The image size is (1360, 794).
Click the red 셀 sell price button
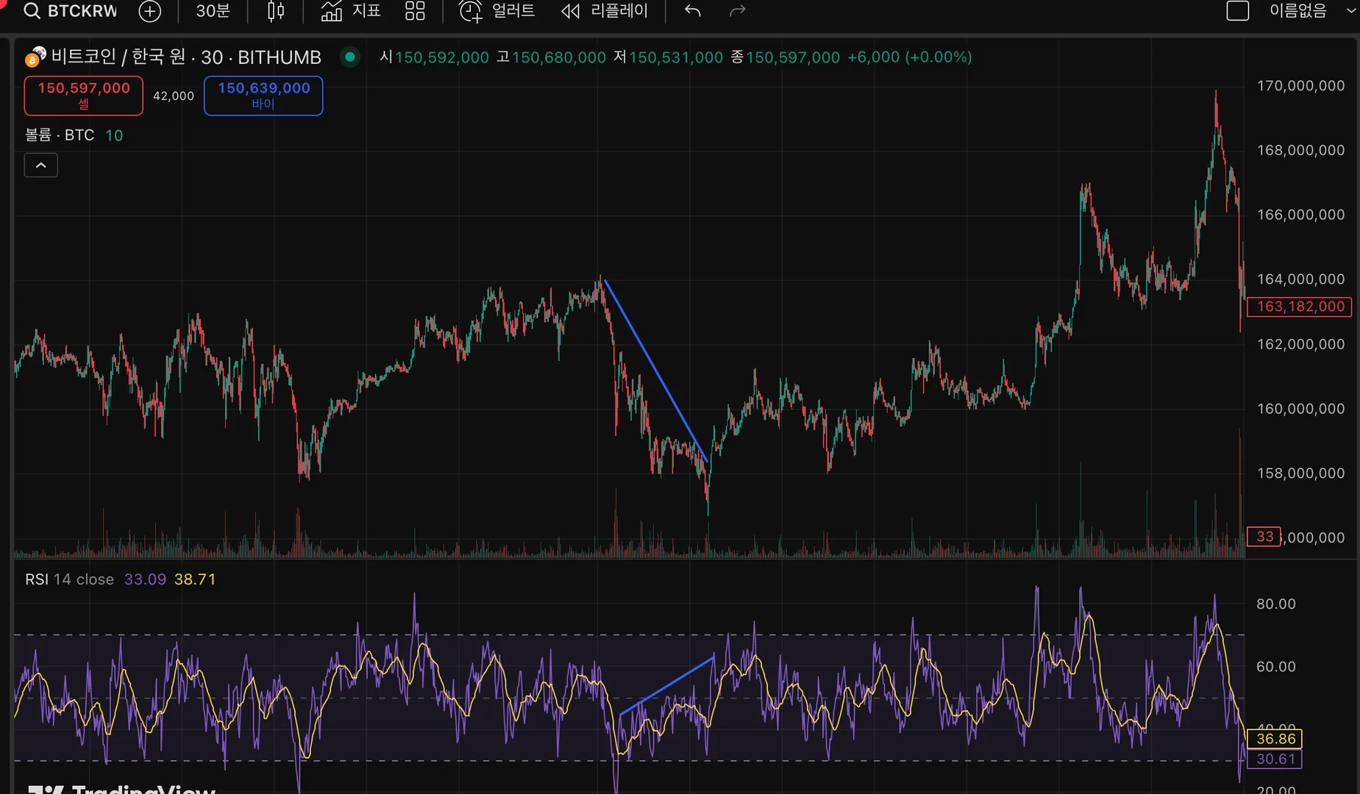84,96
